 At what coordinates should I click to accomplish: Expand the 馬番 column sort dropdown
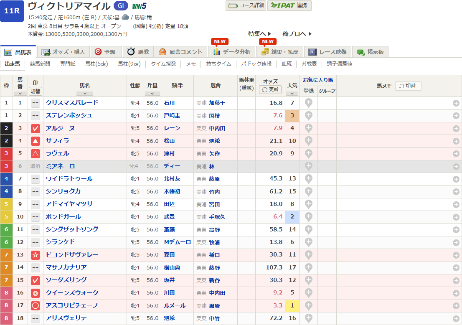20,94
